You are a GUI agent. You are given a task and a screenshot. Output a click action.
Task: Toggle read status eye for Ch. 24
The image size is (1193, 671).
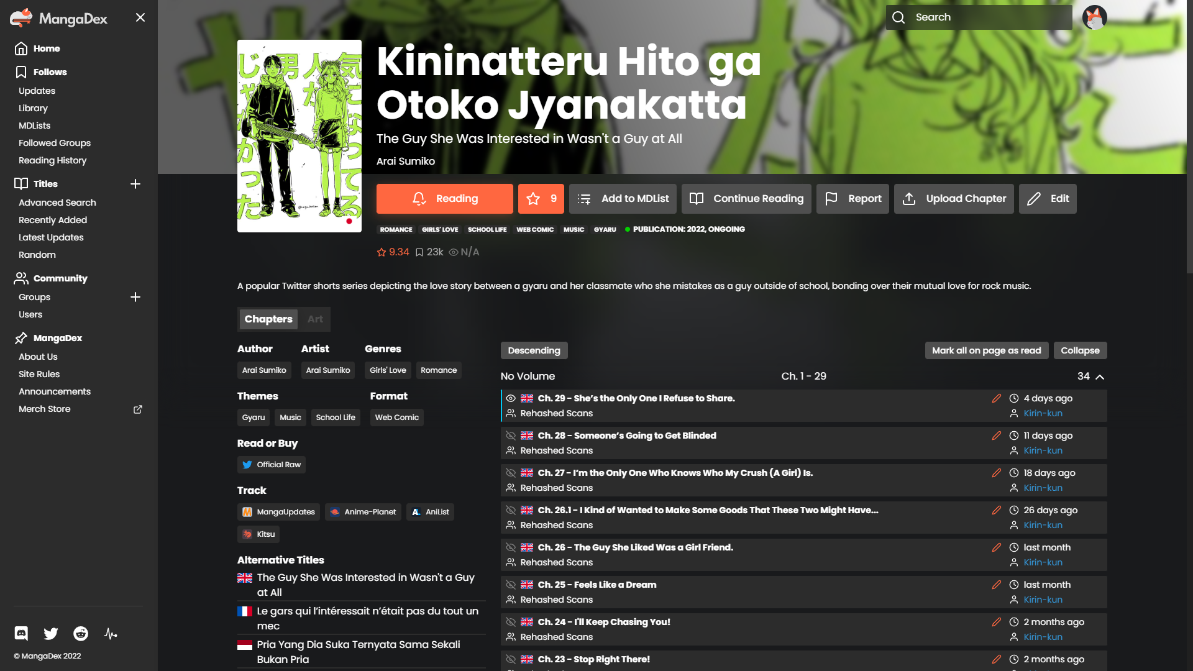[511, 622]
